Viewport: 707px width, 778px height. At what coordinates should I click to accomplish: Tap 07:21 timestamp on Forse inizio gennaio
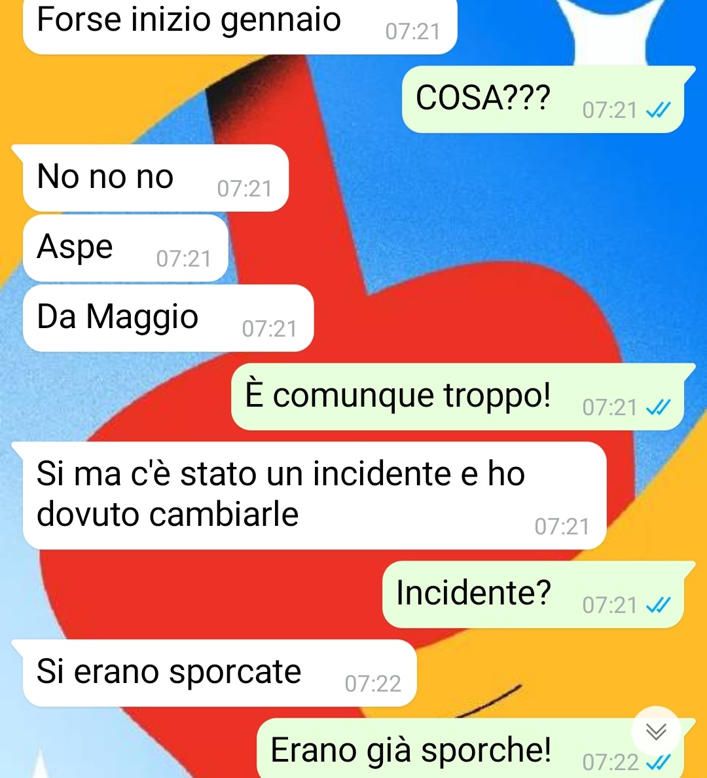click(x=413, y=31)
